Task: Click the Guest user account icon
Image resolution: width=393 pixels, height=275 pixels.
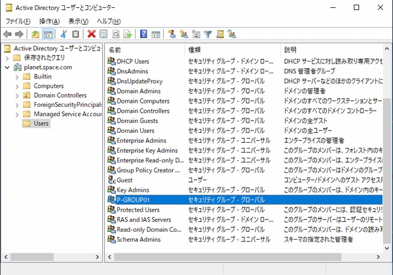Action: 111,180
